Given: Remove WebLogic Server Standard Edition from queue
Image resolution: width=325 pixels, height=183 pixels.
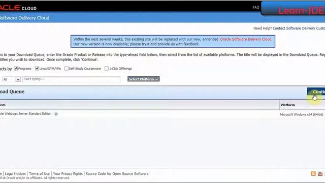Looking at the screenshot, I should pyautogui.click(x=56, y=114).
